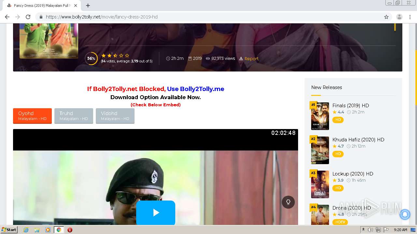The width and height of the screenshot is (417, 234).
Task: Rate movie five stars
Action: click(127, 56)
